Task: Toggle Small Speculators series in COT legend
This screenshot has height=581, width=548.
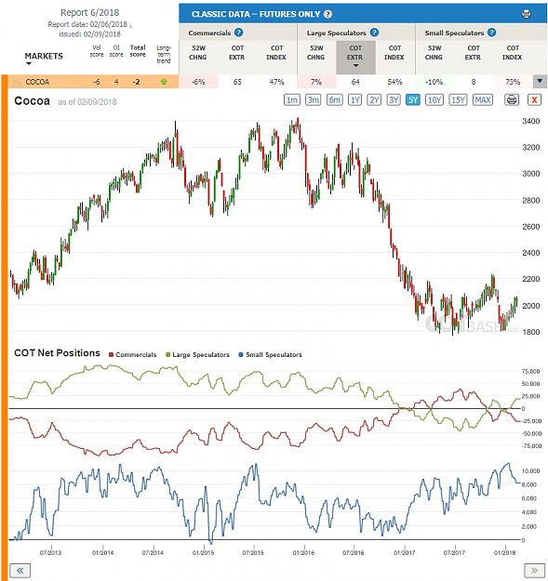Action: pyautogui.click(x=271, y=354)
